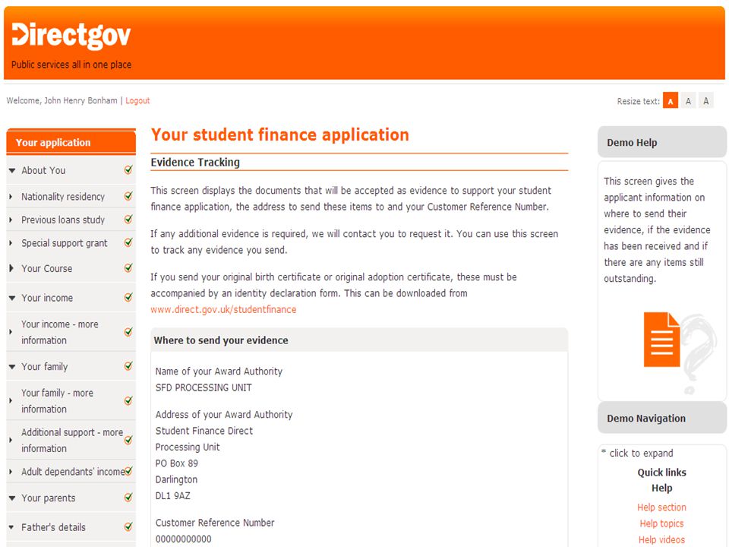The height and width of the screenshot is (547, 729).
Task: Click the orange document help icon
Action: coord(661,340)
